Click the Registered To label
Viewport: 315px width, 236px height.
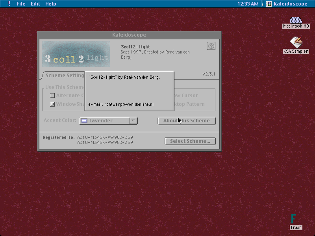59,137
